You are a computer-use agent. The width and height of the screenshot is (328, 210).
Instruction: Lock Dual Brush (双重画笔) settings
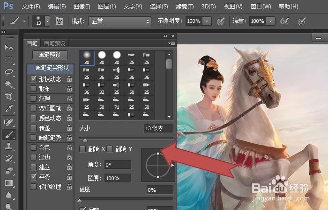pyautogui.click(x=69, y=108)
